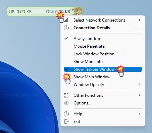
Task: Click the anime character skin image
Action: 77,11
